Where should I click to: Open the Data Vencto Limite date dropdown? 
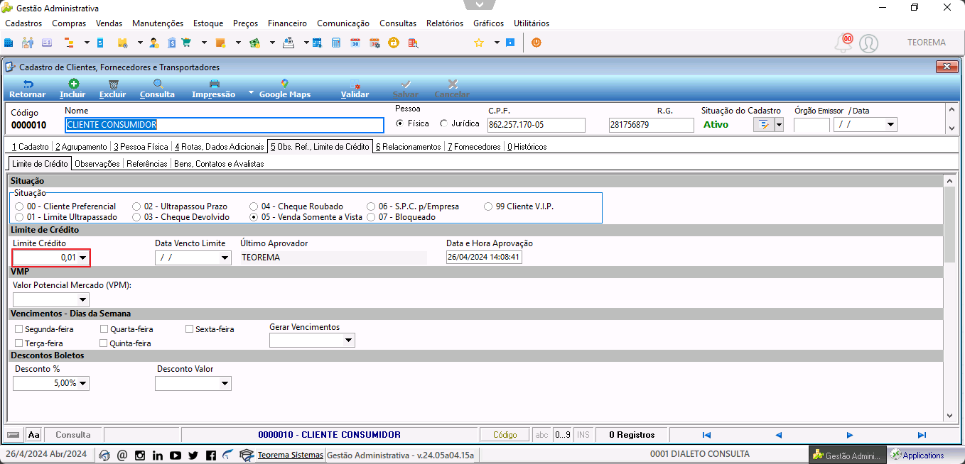[225, 258]
